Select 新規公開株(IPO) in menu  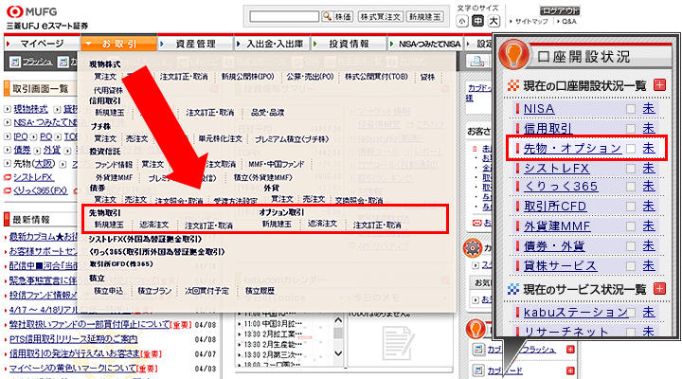point(248,77)
